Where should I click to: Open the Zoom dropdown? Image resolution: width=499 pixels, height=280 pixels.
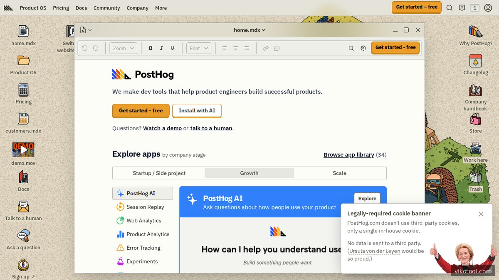tap(123, 48)
